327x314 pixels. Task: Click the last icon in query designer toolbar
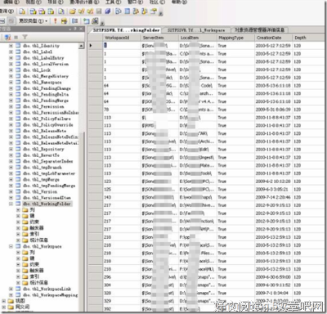click(x=95, y=21)
